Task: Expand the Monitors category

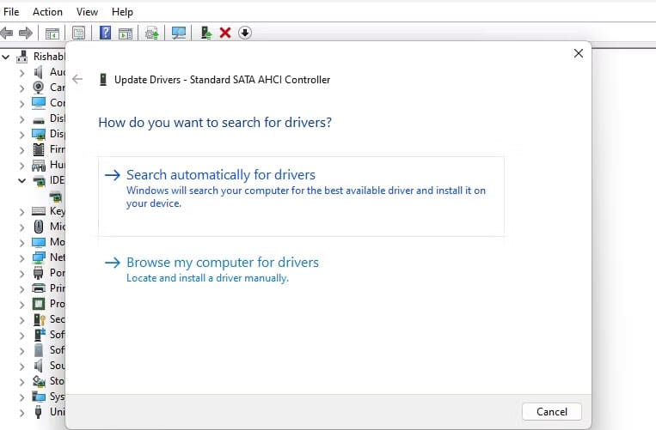Action: click(21, 243)
